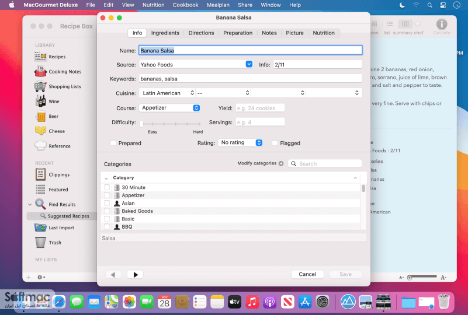Check the 30 Minute category
The image size is (468, 315).
coord(107,187)
